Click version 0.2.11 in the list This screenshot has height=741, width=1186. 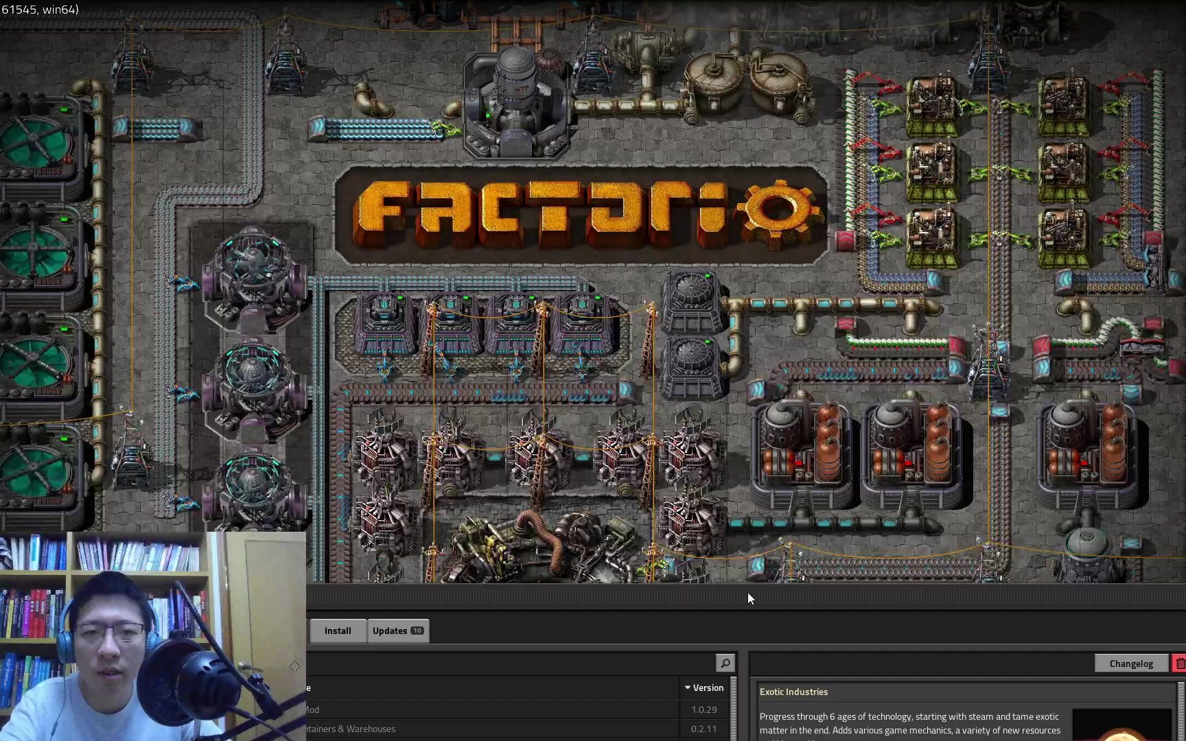704,729
